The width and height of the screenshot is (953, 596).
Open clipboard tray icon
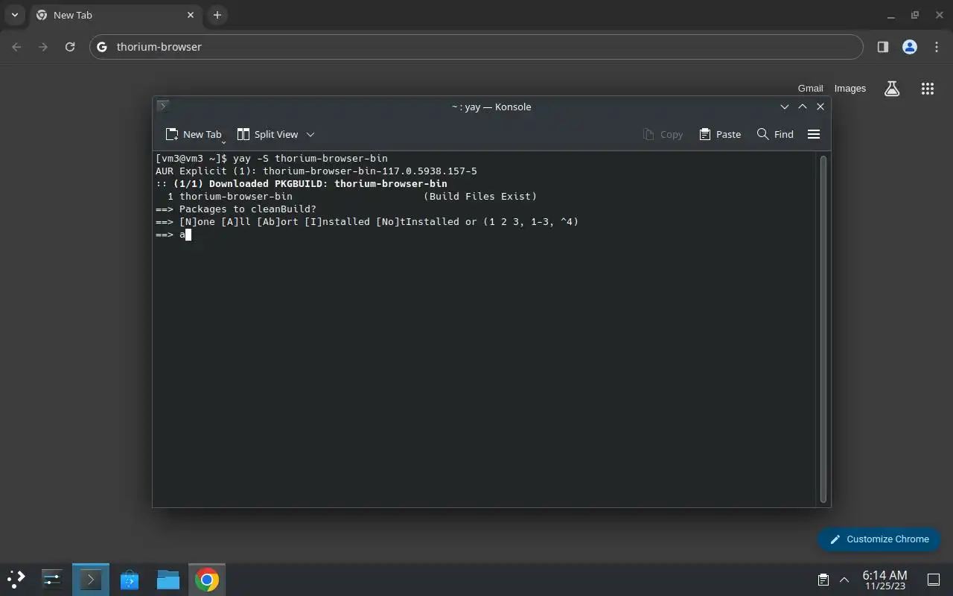click(823, 579)
